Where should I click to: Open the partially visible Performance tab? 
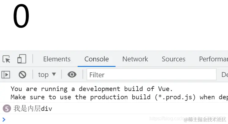coord(213,59)
